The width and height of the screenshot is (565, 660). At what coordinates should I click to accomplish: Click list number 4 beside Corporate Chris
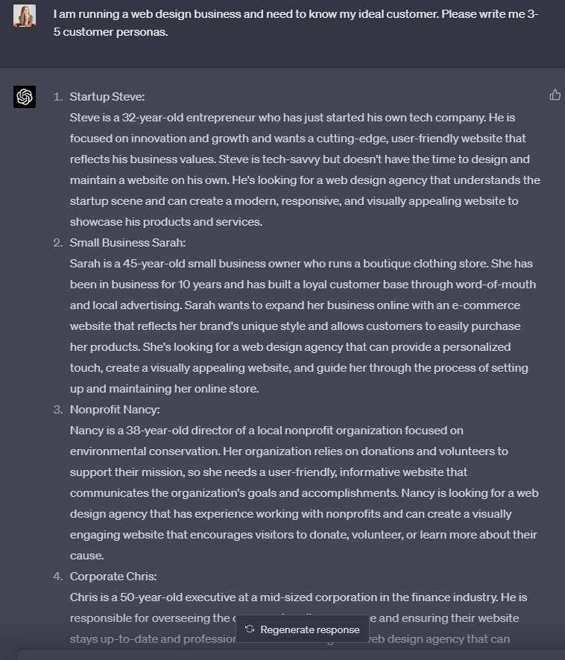pos(57,577)
